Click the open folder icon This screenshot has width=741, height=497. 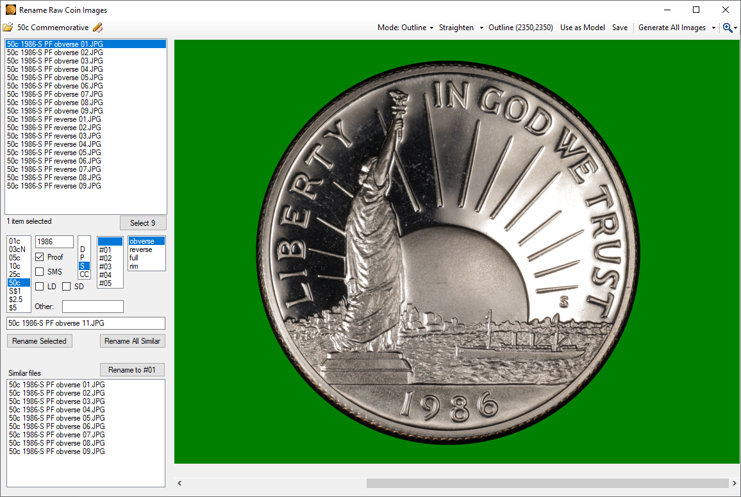click(8, 28)
